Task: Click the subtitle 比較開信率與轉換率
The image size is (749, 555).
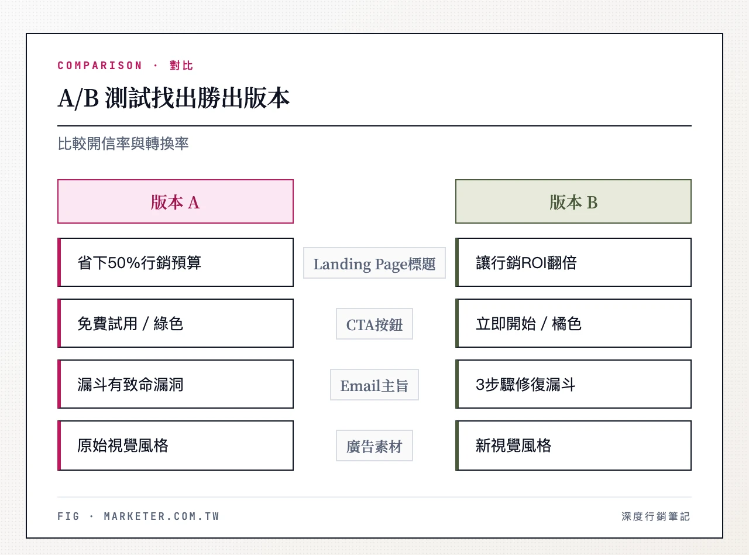Action: pyautogui.click(x=123, y=144)
